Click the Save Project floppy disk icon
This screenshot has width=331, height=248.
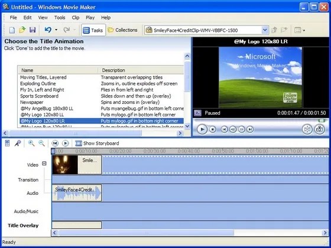33,30
